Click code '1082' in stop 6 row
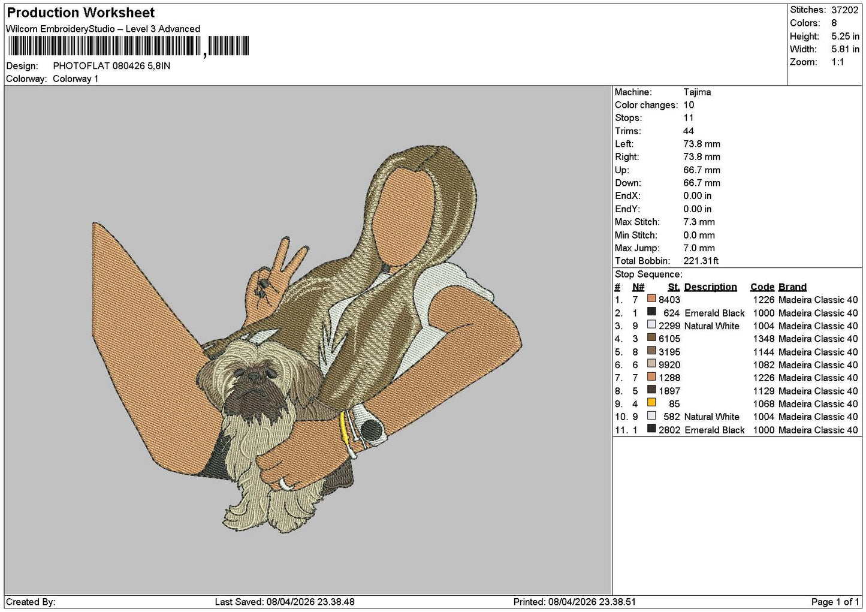Screen dimensions: 866x612 [764, 365]
